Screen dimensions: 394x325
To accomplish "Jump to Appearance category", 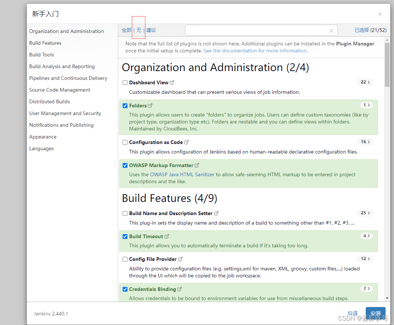I will pyautogui.click(x=43, y=137).
